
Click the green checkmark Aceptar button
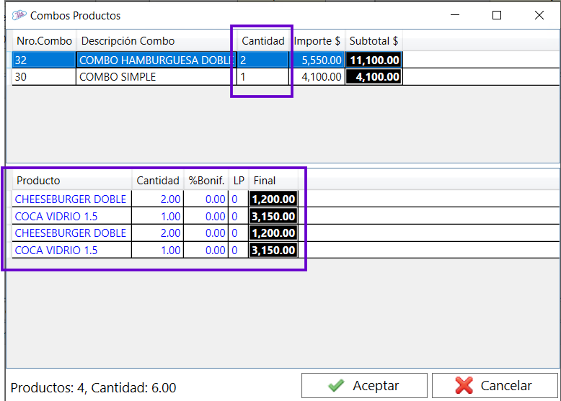point(364,386)
